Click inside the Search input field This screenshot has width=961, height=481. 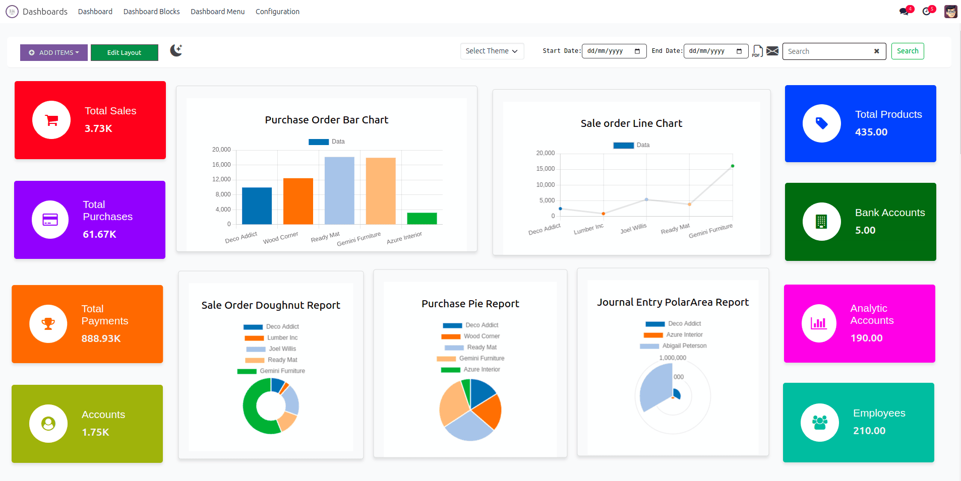(827, 51)
